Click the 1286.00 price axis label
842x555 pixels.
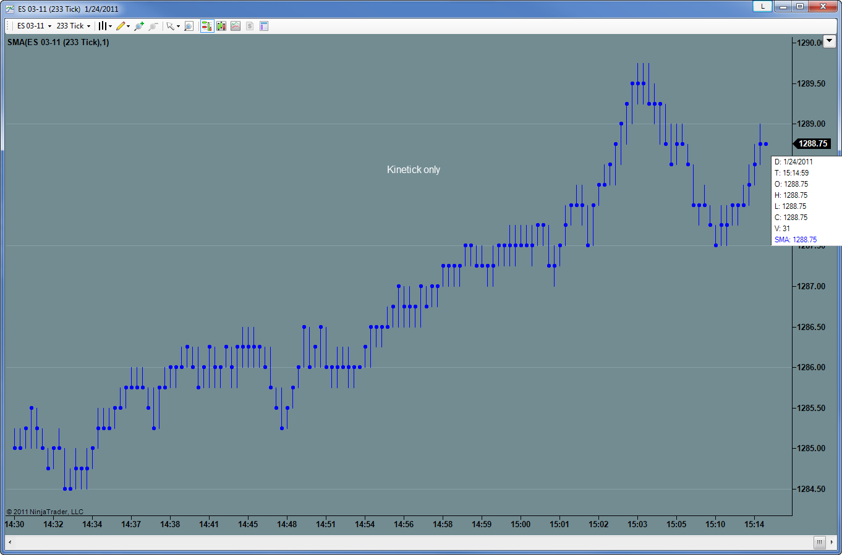[x=811, y=367]
